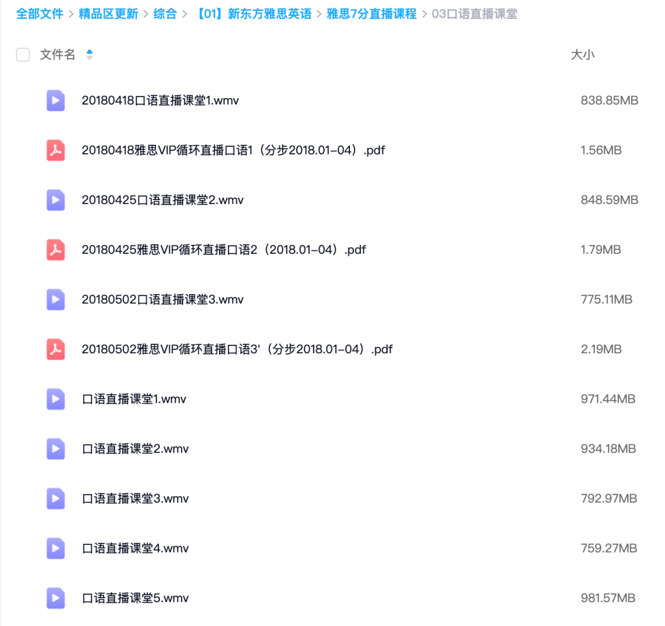The width and height of the screenshot is (665, 626).
Task: Click current folder name 03口语直播课堂
Action: (475, 14)
